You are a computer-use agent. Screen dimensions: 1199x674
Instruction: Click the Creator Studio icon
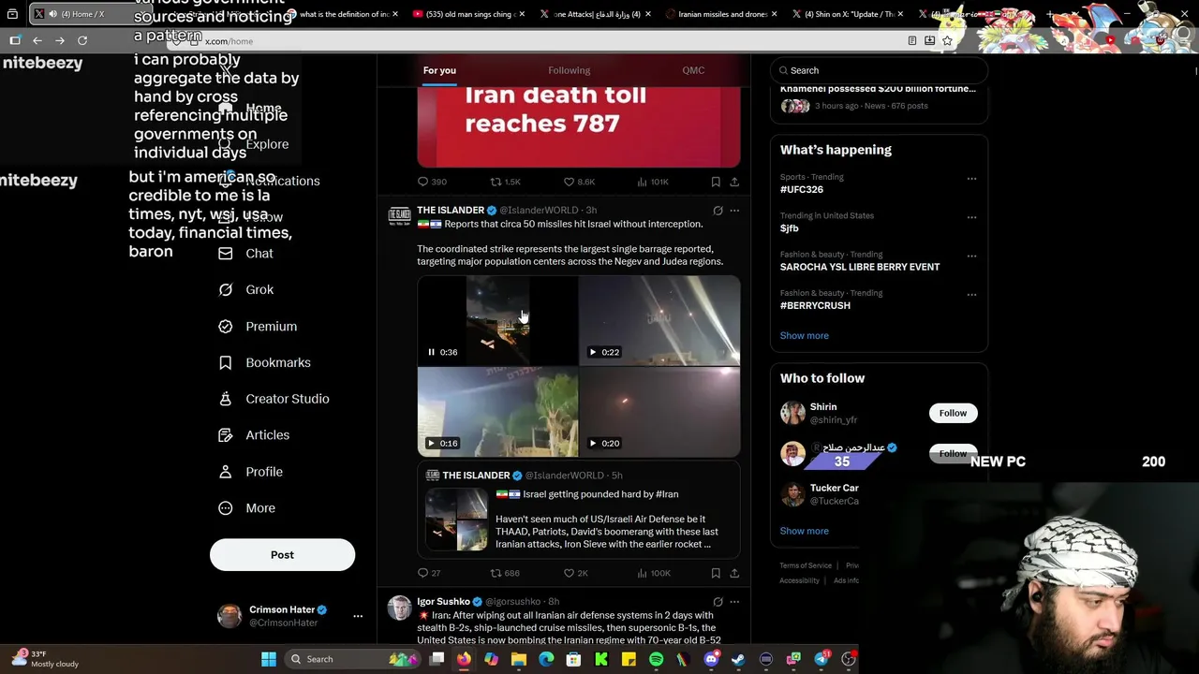click(226, 399)
